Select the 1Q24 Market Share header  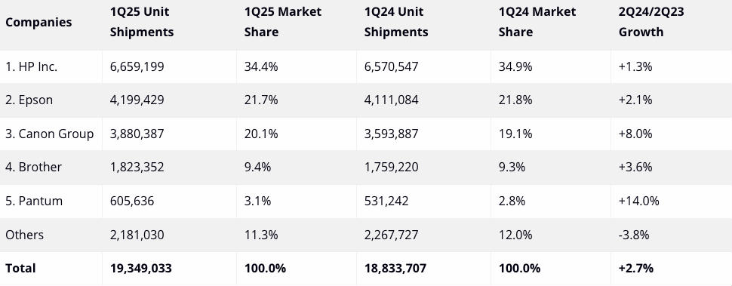537,22
